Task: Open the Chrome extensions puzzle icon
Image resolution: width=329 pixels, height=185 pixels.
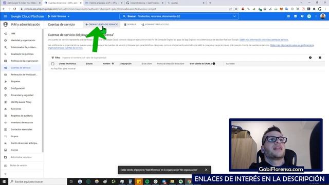Action: point(314,9)
